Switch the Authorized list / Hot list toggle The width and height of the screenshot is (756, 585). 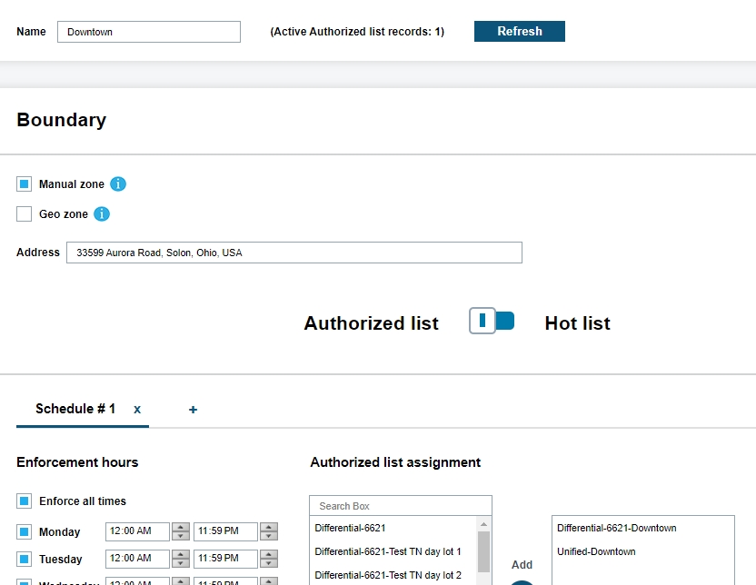tap(492, 321)
